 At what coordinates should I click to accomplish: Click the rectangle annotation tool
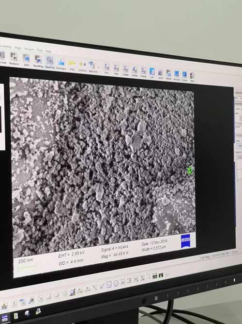coord(48,296)
